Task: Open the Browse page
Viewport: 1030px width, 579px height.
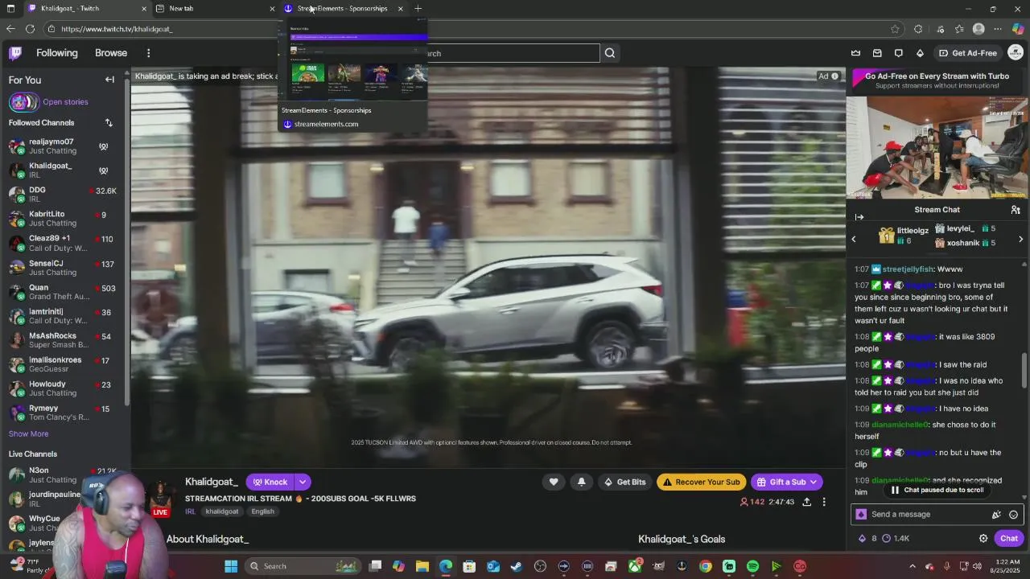Action: (111, 53)
